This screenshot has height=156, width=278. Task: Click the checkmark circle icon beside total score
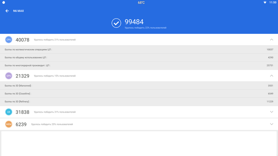click(116, 23)
